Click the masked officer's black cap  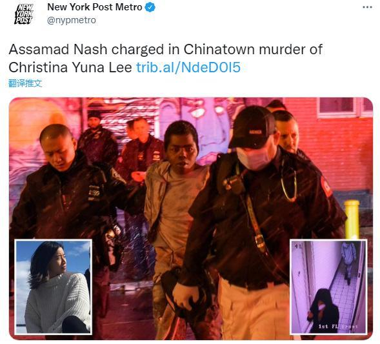(252, 126)
